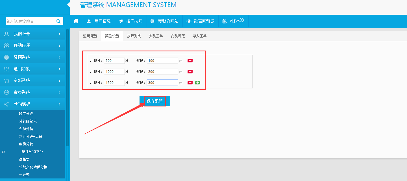Click the 微网系统 globe icon
The image size is (407, 181).
6,57
